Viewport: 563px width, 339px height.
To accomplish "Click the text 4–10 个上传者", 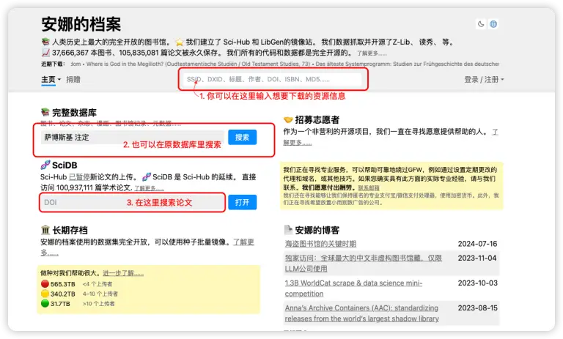I will [x=100, y=294].
